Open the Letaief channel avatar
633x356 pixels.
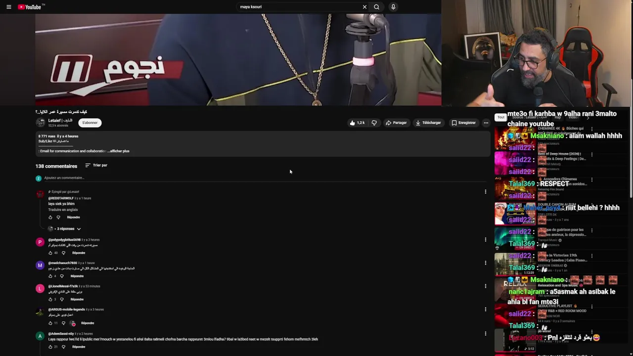(x=40, y=123)
